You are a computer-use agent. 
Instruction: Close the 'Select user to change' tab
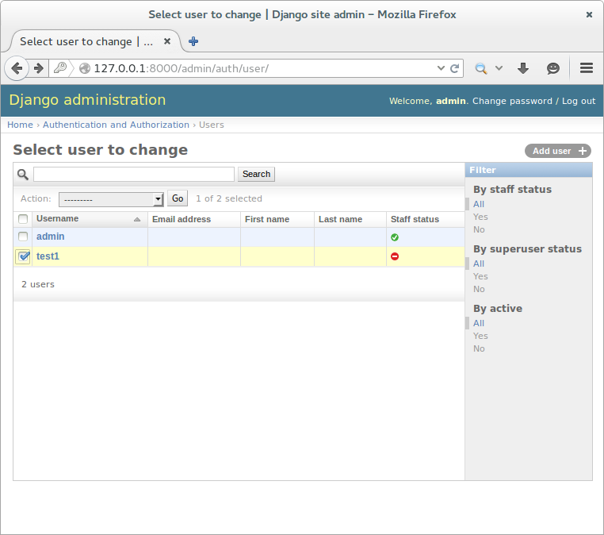coord(167,41)
